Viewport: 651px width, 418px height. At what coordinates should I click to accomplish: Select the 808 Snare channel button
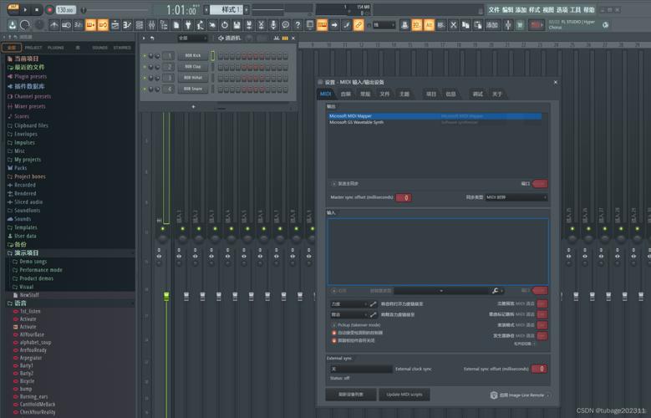[192, 88]
